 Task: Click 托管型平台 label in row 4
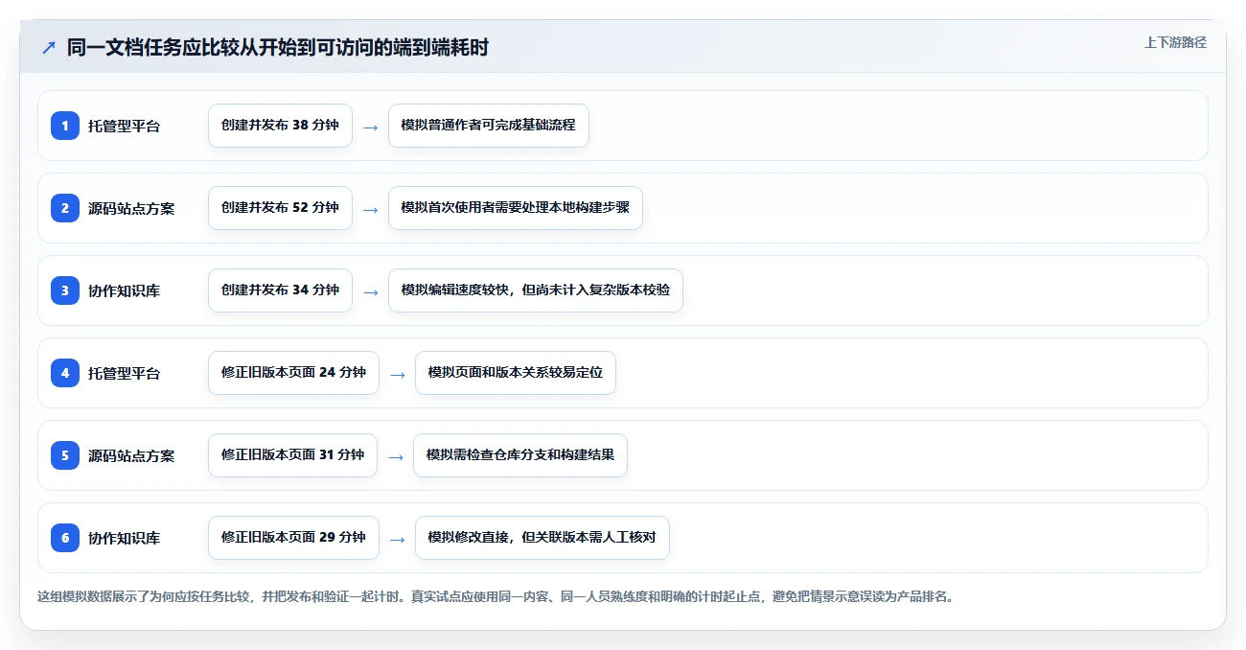click(x=124, y=373)
